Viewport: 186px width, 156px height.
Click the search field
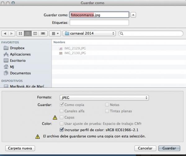coord(151,34)
